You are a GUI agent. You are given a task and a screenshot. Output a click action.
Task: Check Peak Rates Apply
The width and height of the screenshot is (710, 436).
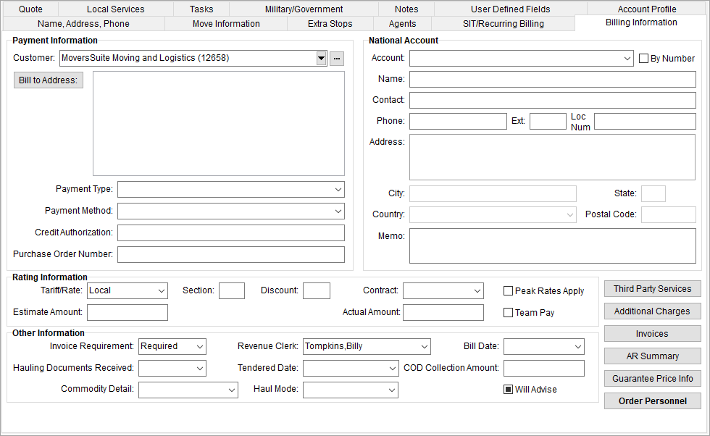pos(508,290)
